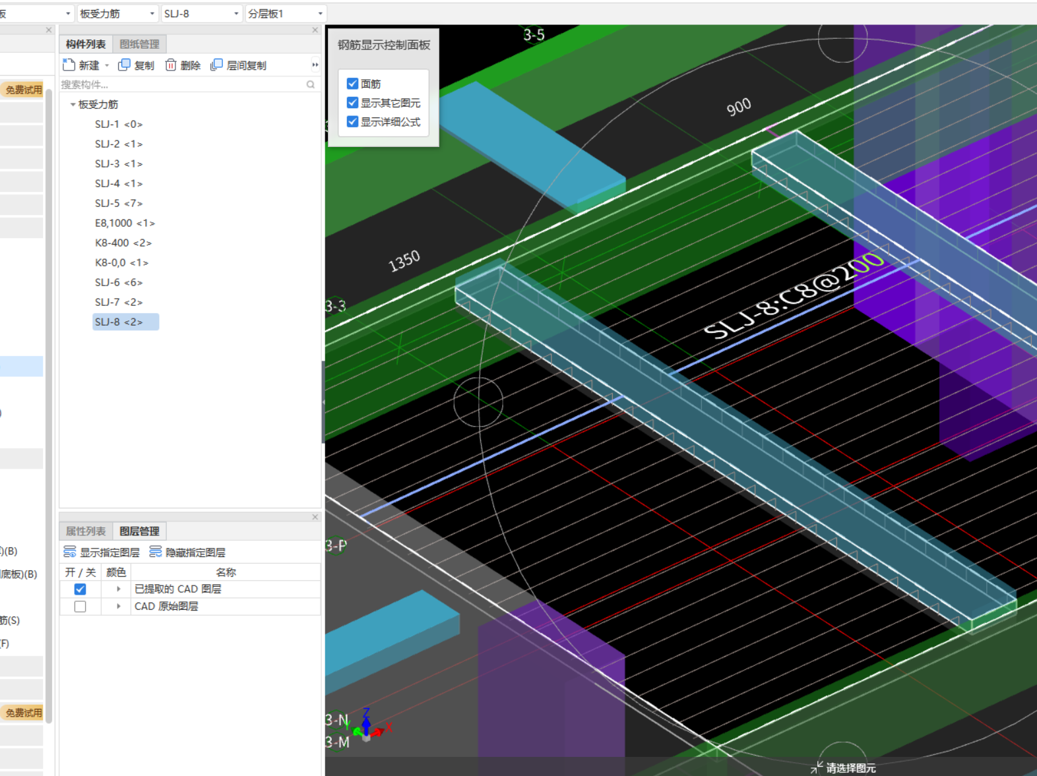Click the 3-5 axis label in viewport

(534, 35)
